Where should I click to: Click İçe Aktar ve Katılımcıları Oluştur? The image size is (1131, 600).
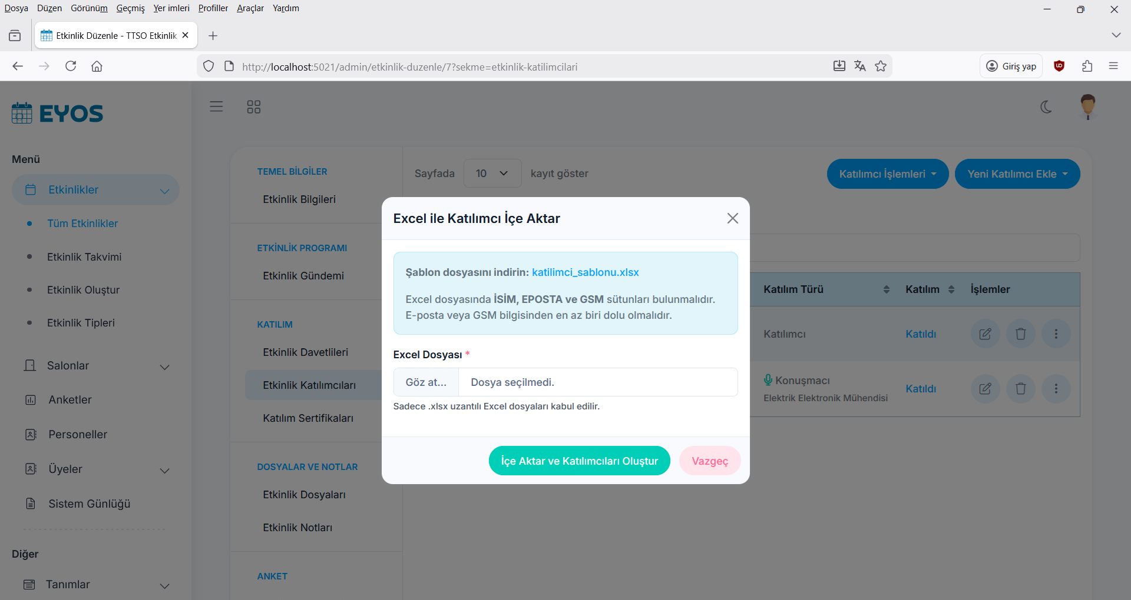click(x=579, y=461)
